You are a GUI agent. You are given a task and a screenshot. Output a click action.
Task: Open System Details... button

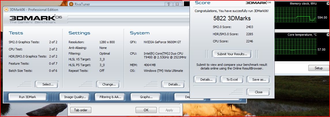[x=173, y=84]
